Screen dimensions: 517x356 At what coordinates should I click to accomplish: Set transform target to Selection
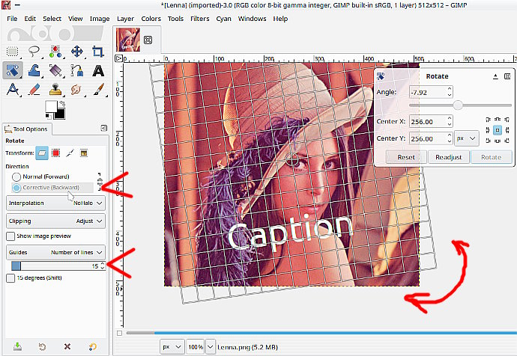pos(56,153)
